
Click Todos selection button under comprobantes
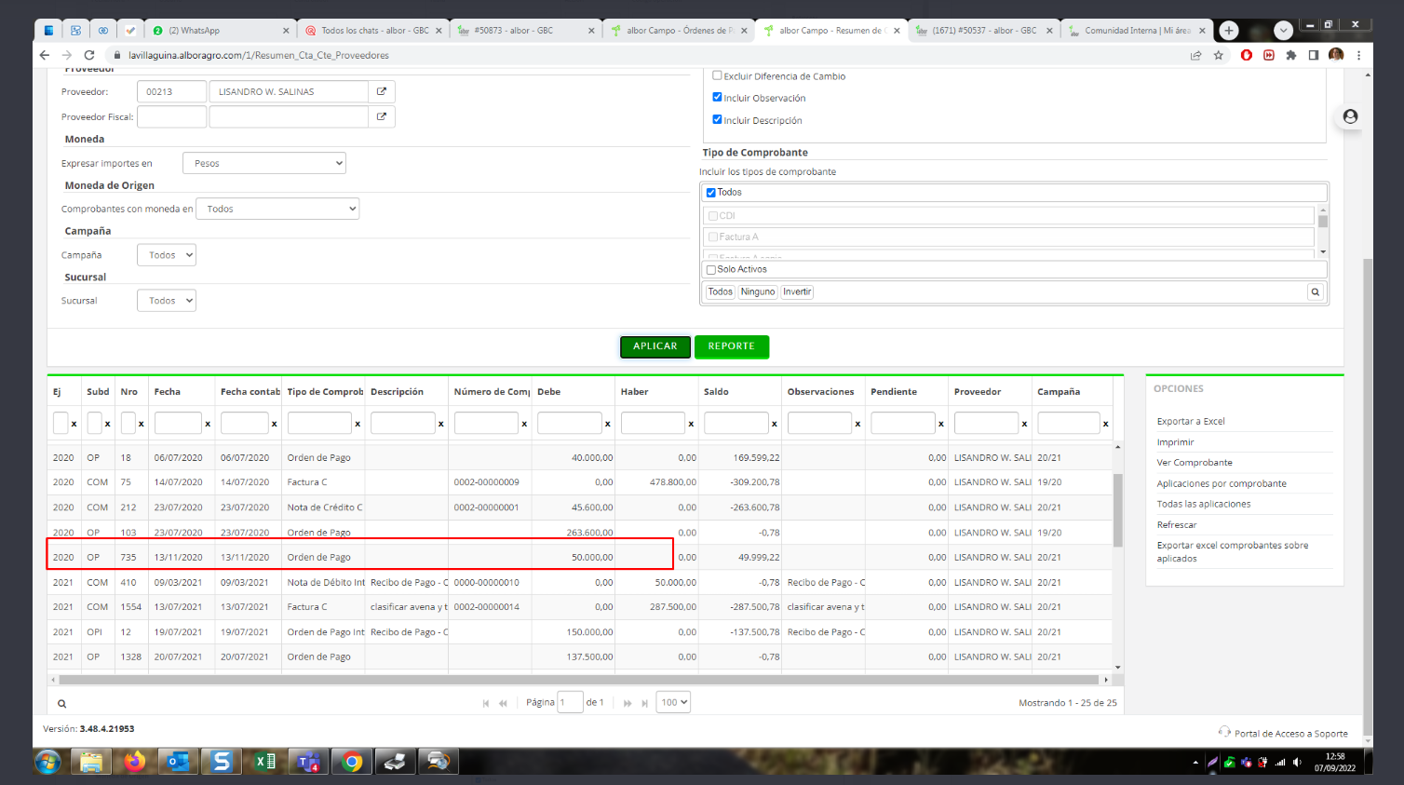tap(721, 292)
